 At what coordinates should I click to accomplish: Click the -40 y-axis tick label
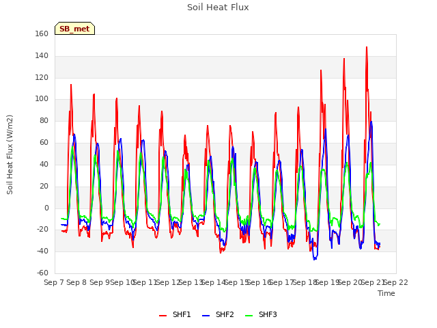tap(42, 251)
